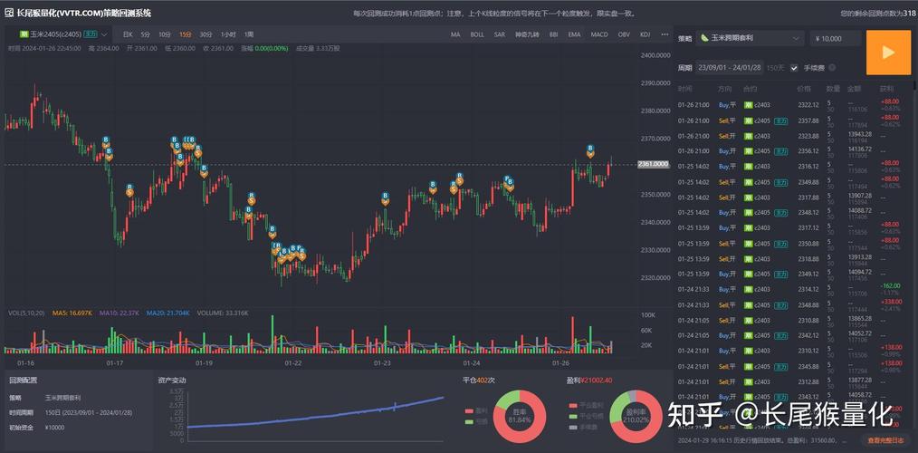The height and width of the screenshot is (453, 918).
Task: Start the backtest with the orange play button
Action: (887, 52)
